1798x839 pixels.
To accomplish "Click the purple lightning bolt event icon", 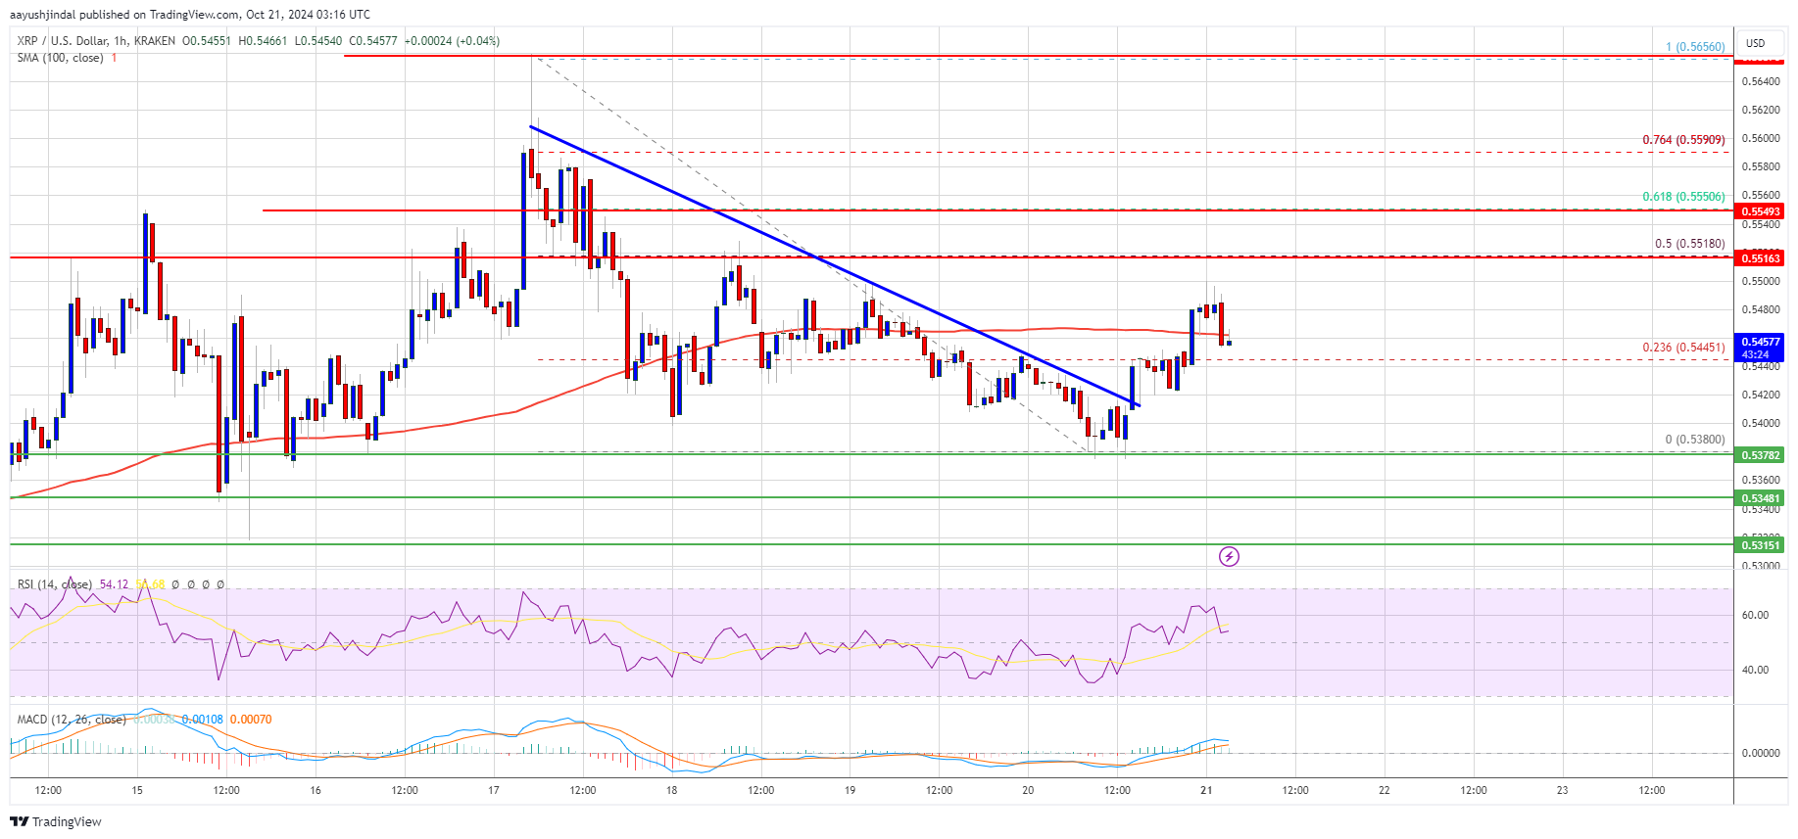I will (x=1229, y=557).
